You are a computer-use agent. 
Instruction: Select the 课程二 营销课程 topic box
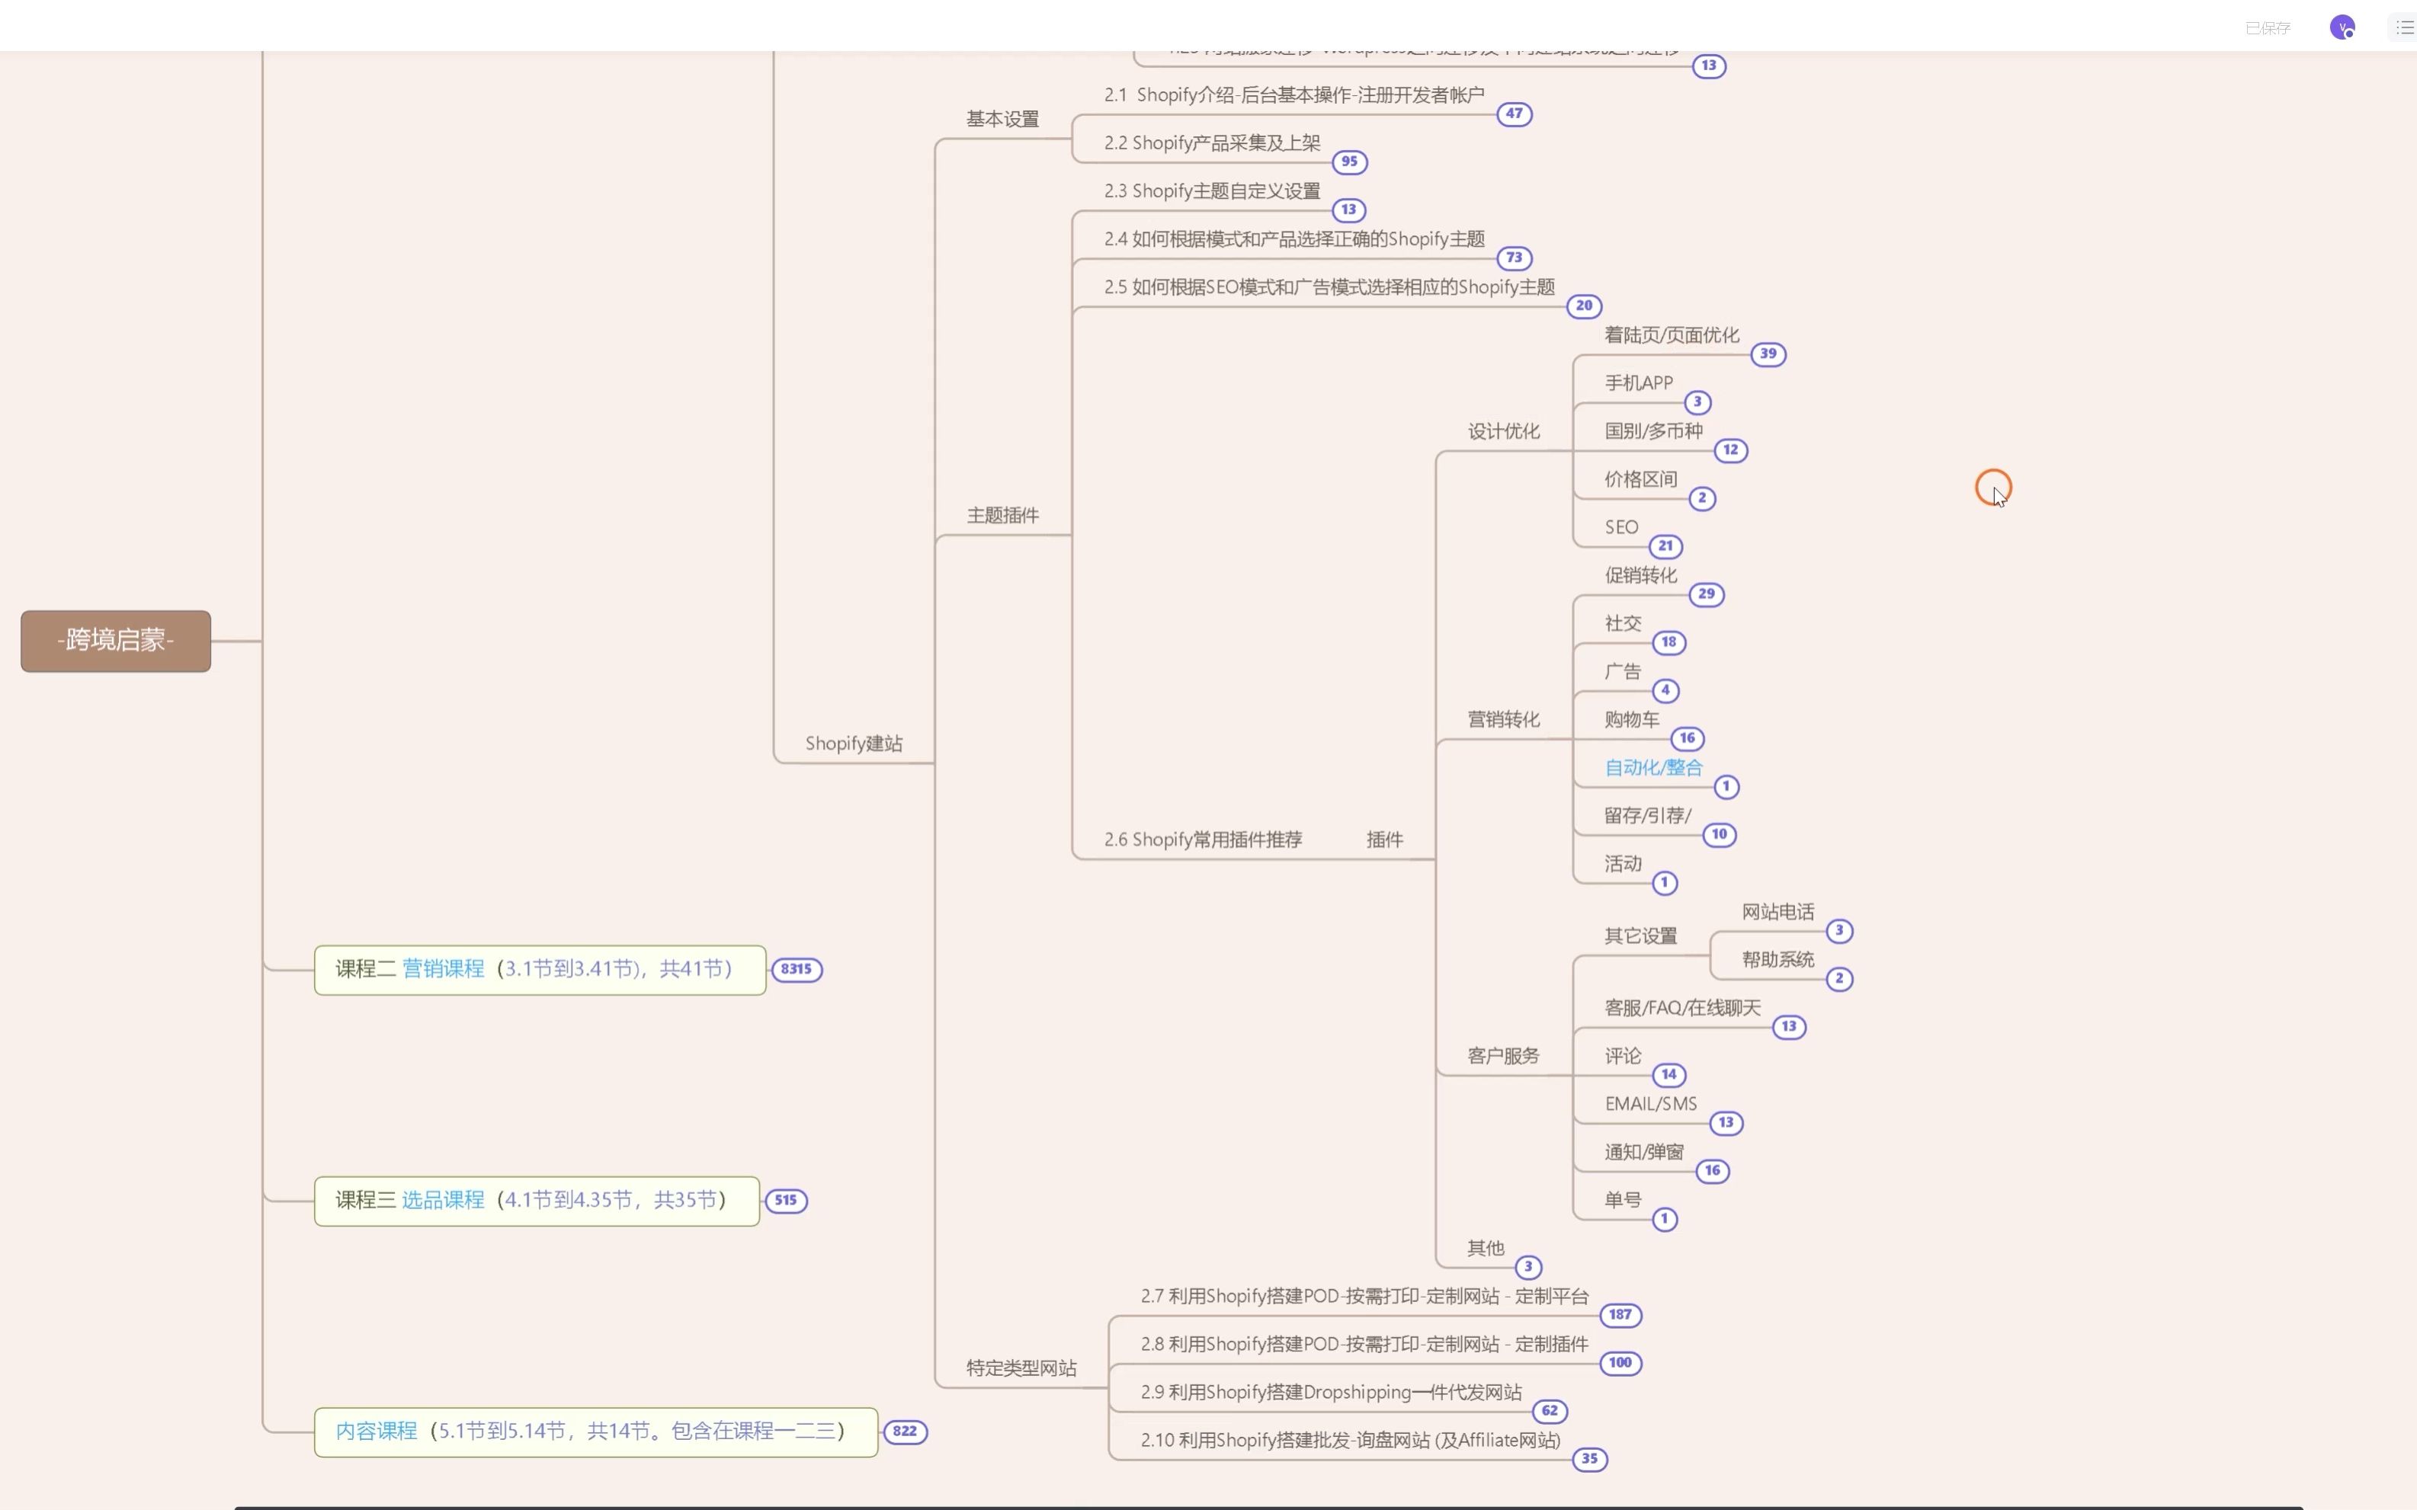point(540,970)
